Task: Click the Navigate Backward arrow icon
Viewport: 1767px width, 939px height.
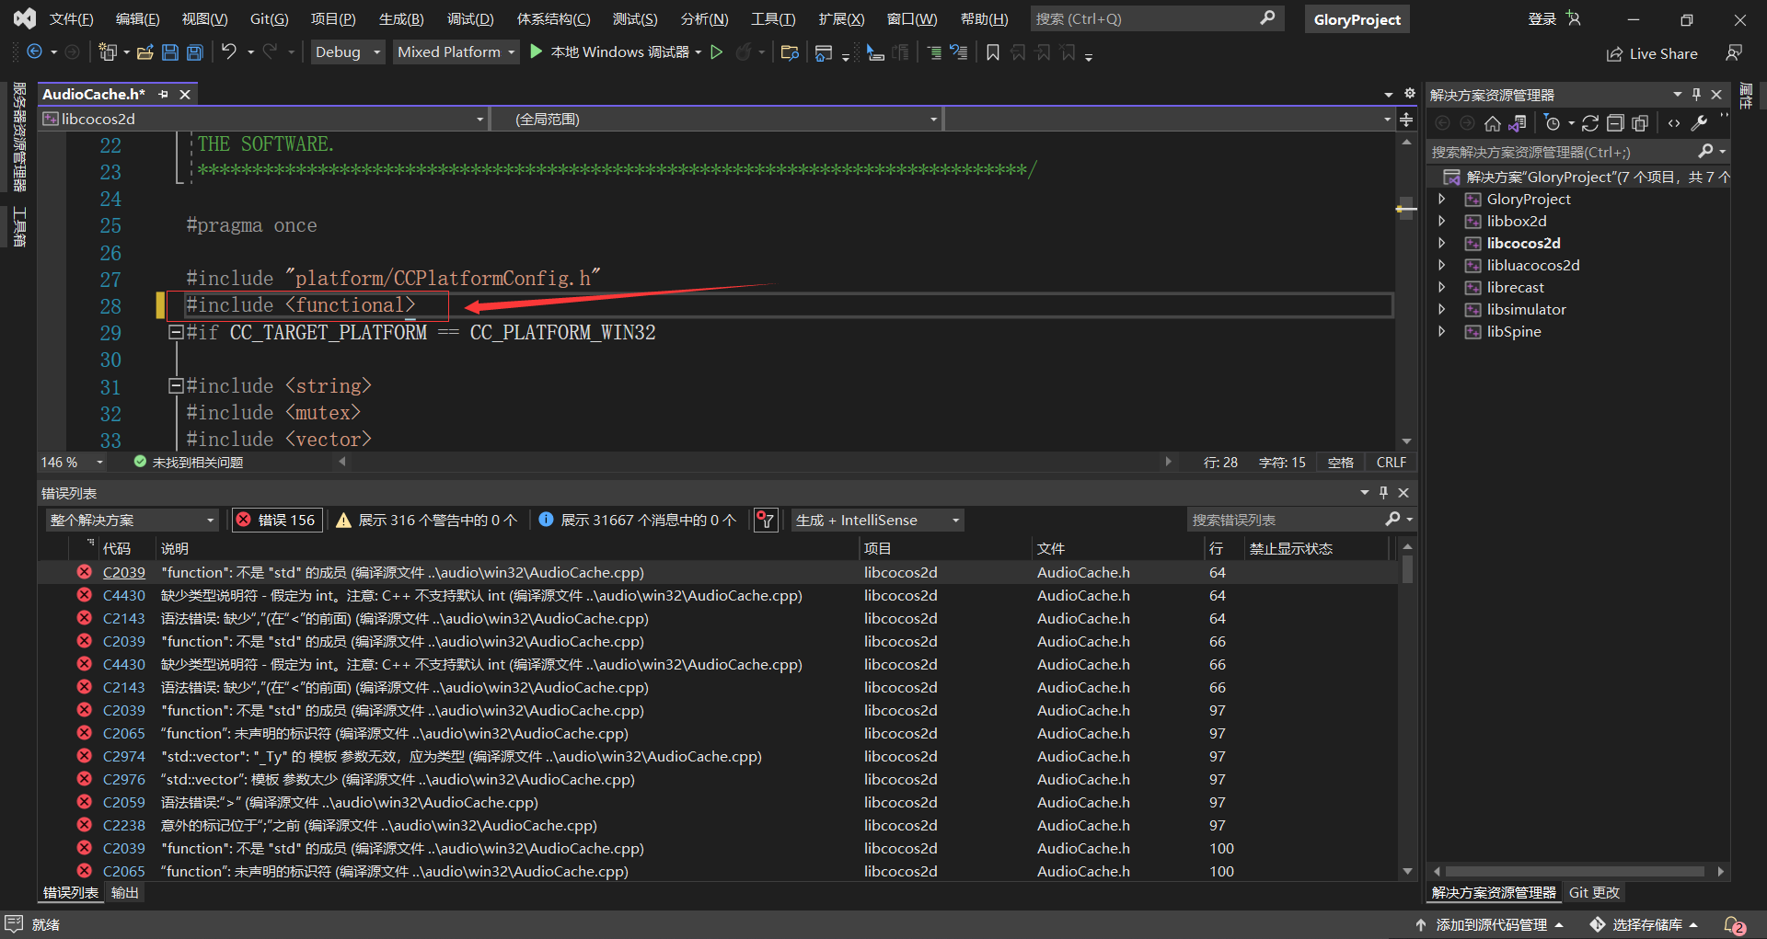Action: (33, 52)
